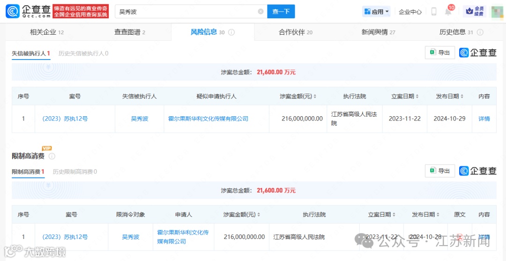
Task: Sort 限制高消费 table by 涉案金额(元)
Action: click(x=259, y=215)
